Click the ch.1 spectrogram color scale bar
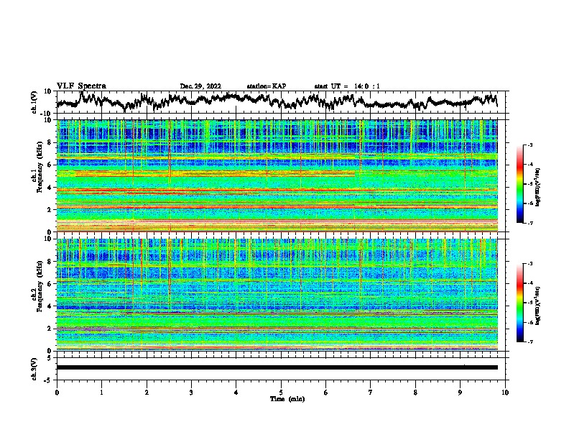The image size is (569, 440). click(519, 184)
